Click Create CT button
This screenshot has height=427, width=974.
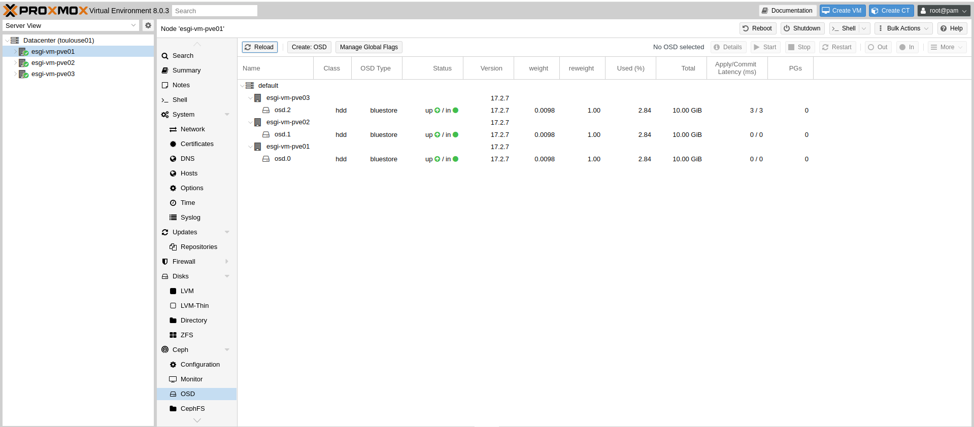pyautogui.click(x=891, y=11)
